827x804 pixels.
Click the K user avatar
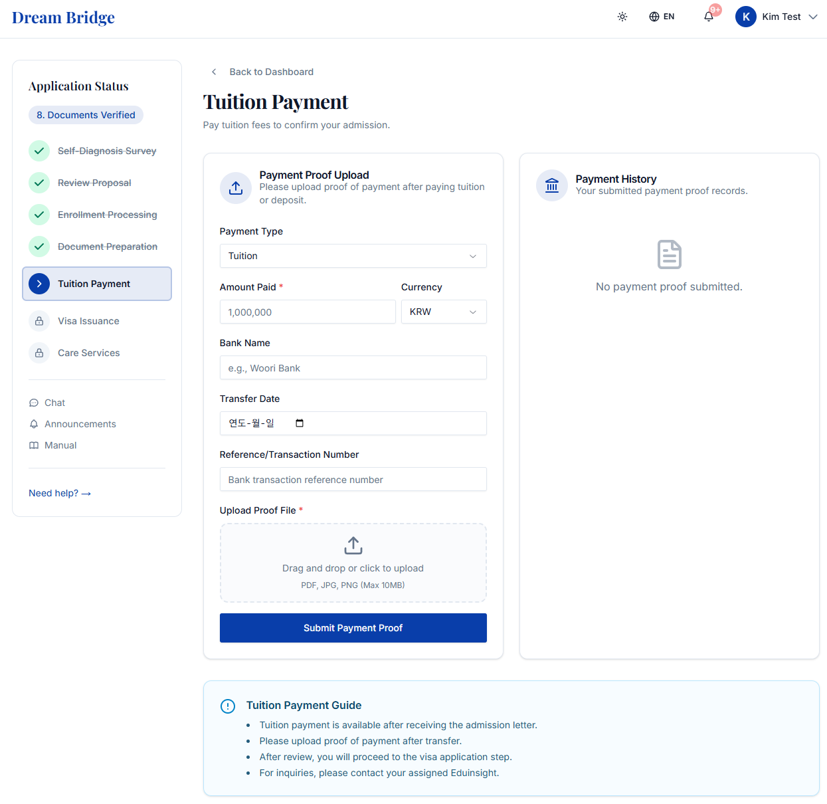(746, 17)
